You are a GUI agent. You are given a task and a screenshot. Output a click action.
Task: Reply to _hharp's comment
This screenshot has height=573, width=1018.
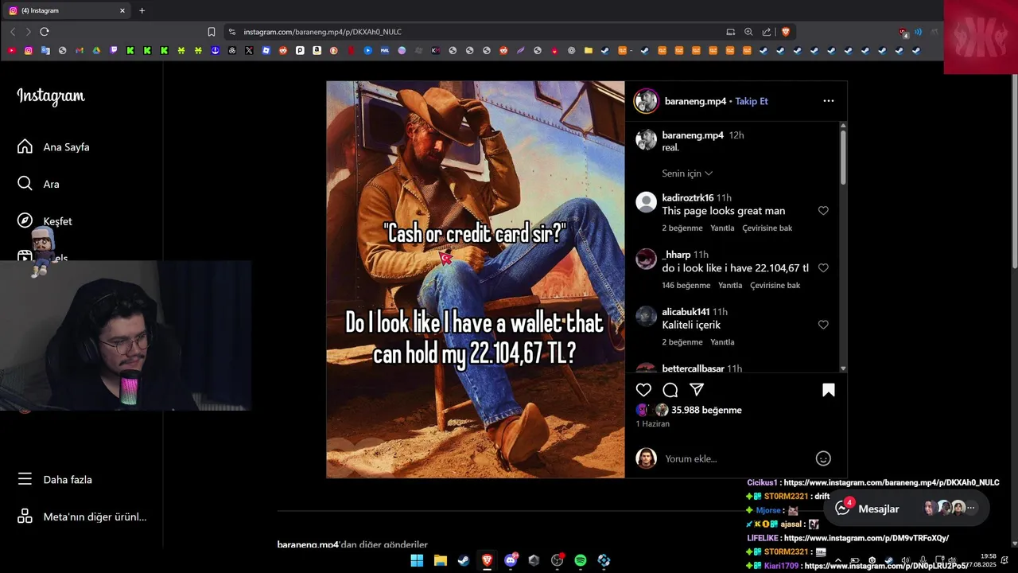(x=730, y=286)
